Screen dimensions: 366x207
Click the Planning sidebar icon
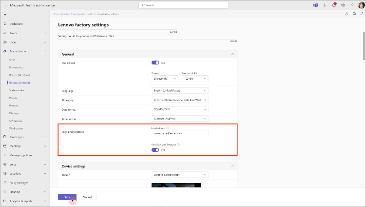[x=5, y=192]
